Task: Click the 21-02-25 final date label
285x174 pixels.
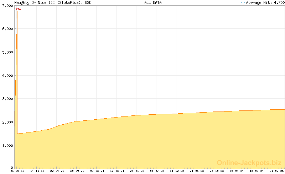Action: [x=277, y=171]
